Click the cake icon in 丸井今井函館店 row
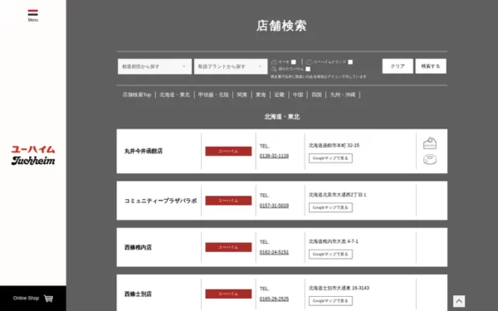The height and width of the screenshot is (311, 498). point(430,143)
